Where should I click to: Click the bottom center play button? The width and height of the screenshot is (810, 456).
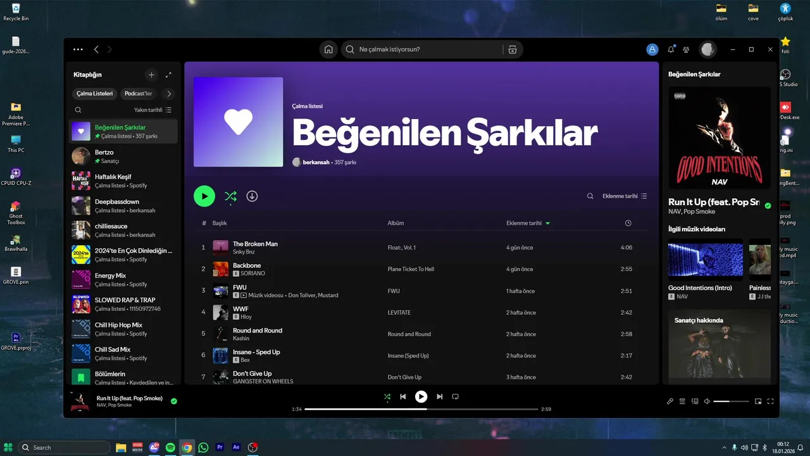click(421, 396)
